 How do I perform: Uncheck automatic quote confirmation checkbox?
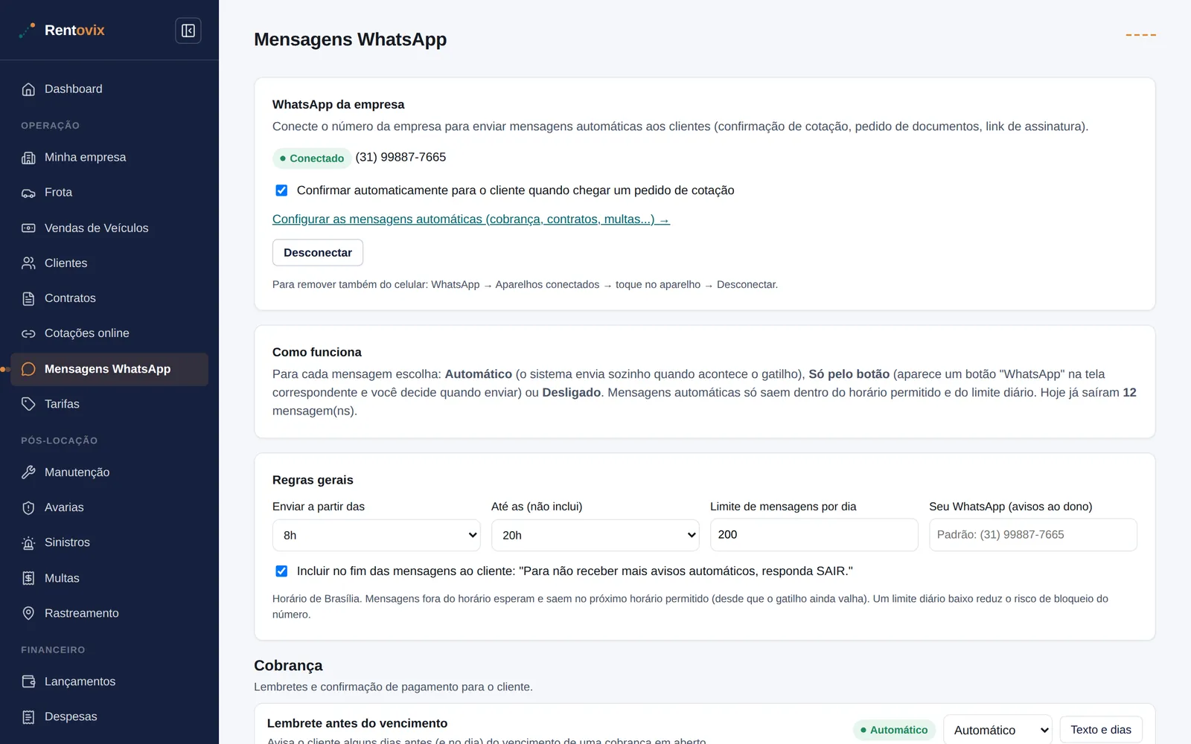[x=281, y=190]
